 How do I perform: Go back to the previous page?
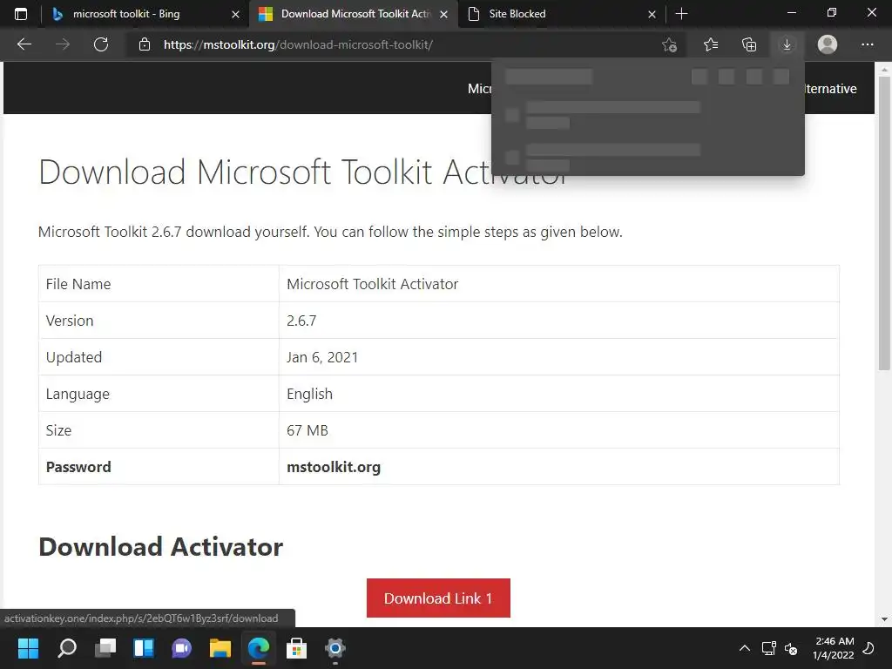(x=24, y=44)
